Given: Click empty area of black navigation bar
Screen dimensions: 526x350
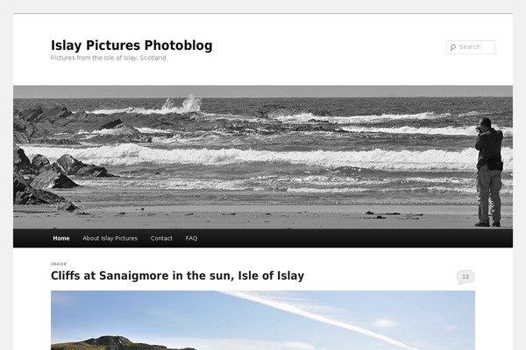Looking at the screenshot, I should tap(352, 238).
